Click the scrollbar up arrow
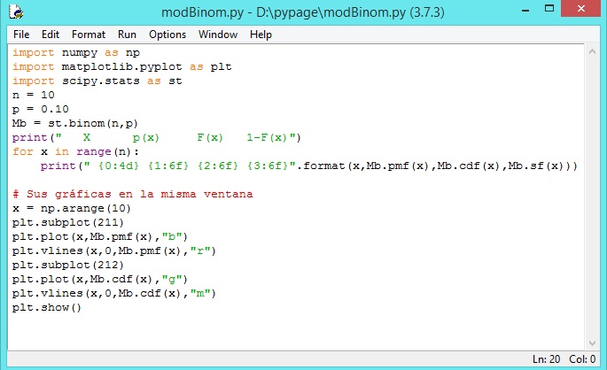 coord(592,51)
